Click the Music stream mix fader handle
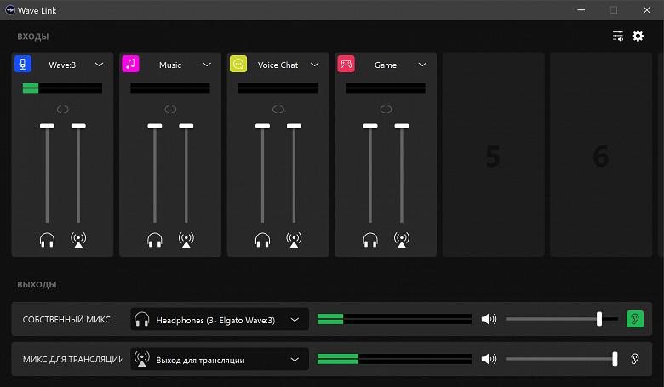 click(186, 126)
